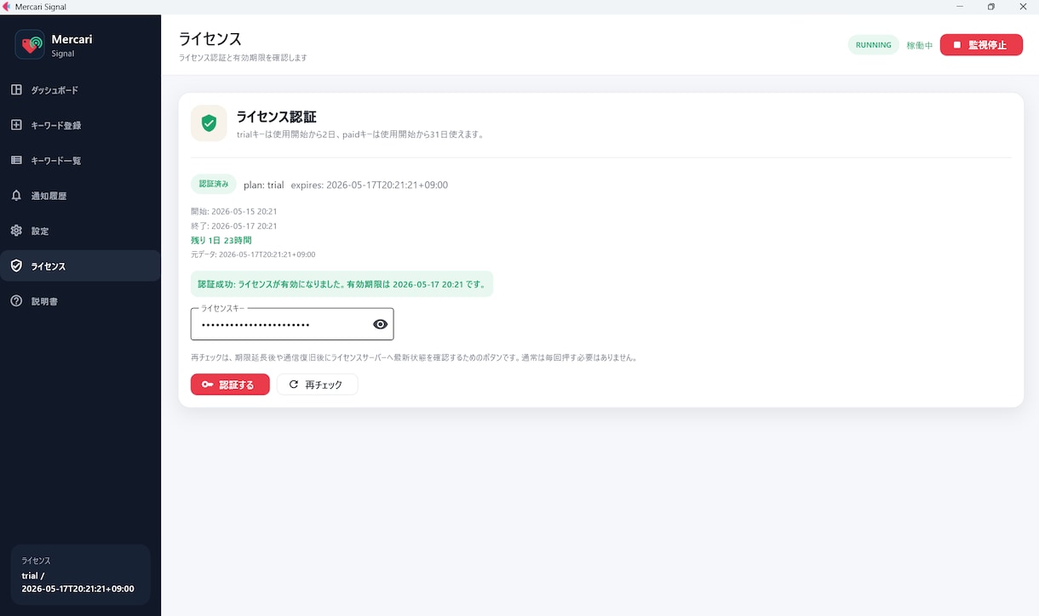
Task: Click the ライセンス page title
Action: (x=210, y=39)
